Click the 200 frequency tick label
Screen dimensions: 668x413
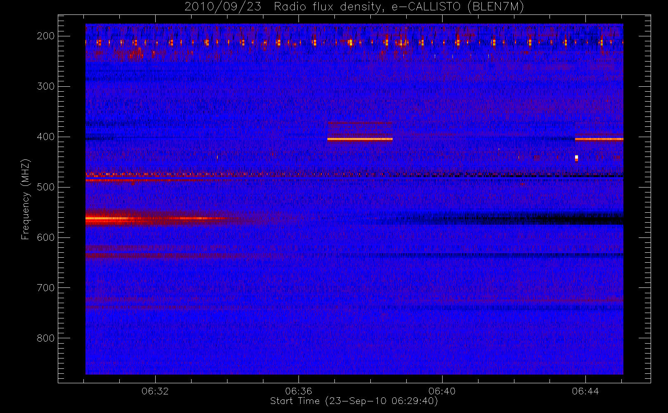pos(46,36)
